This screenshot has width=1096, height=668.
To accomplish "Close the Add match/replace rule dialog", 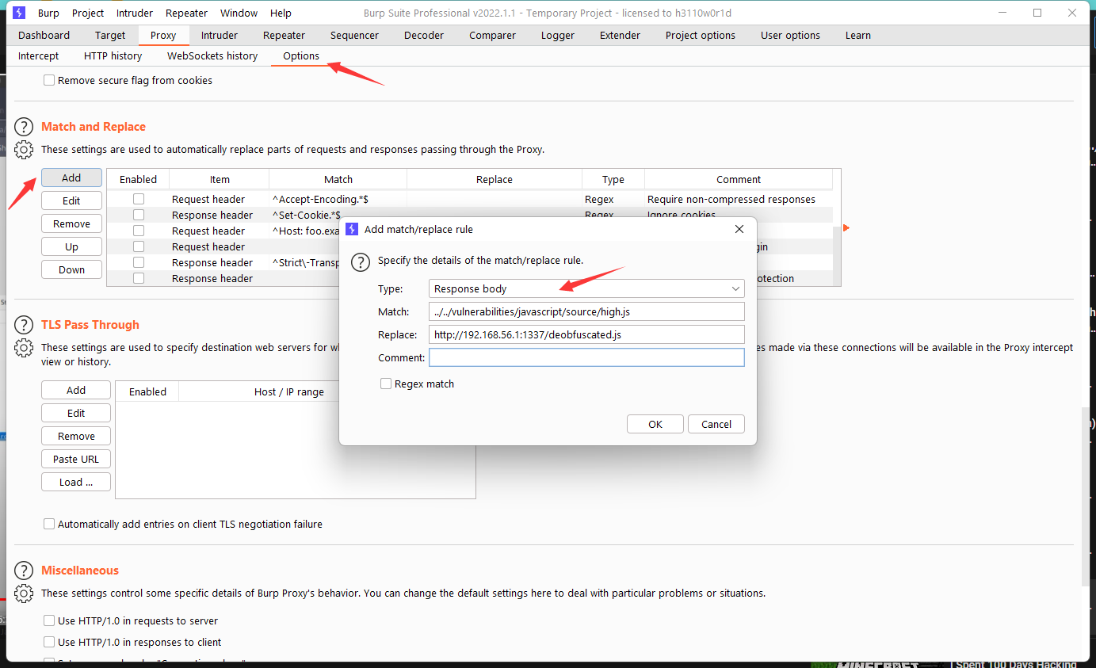I will 739,229.
